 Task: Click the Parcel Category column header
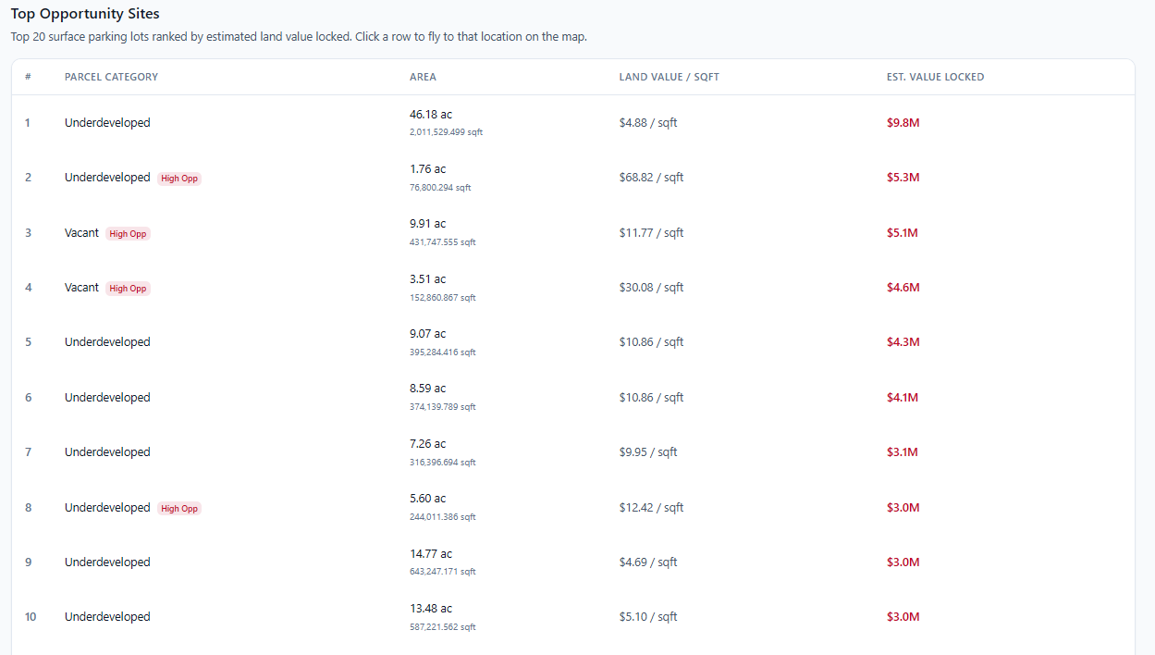tap(111, 77)
